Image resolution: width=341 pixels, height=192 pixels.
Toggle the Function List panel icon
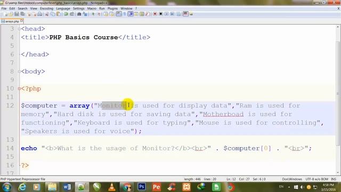click(x=148, y=14)
